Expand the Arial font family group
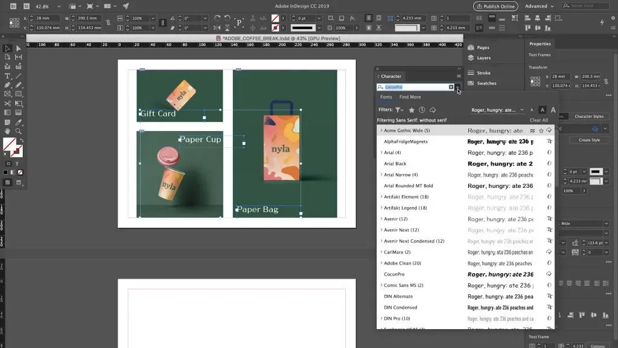The image size is (618, 348). 380,152
